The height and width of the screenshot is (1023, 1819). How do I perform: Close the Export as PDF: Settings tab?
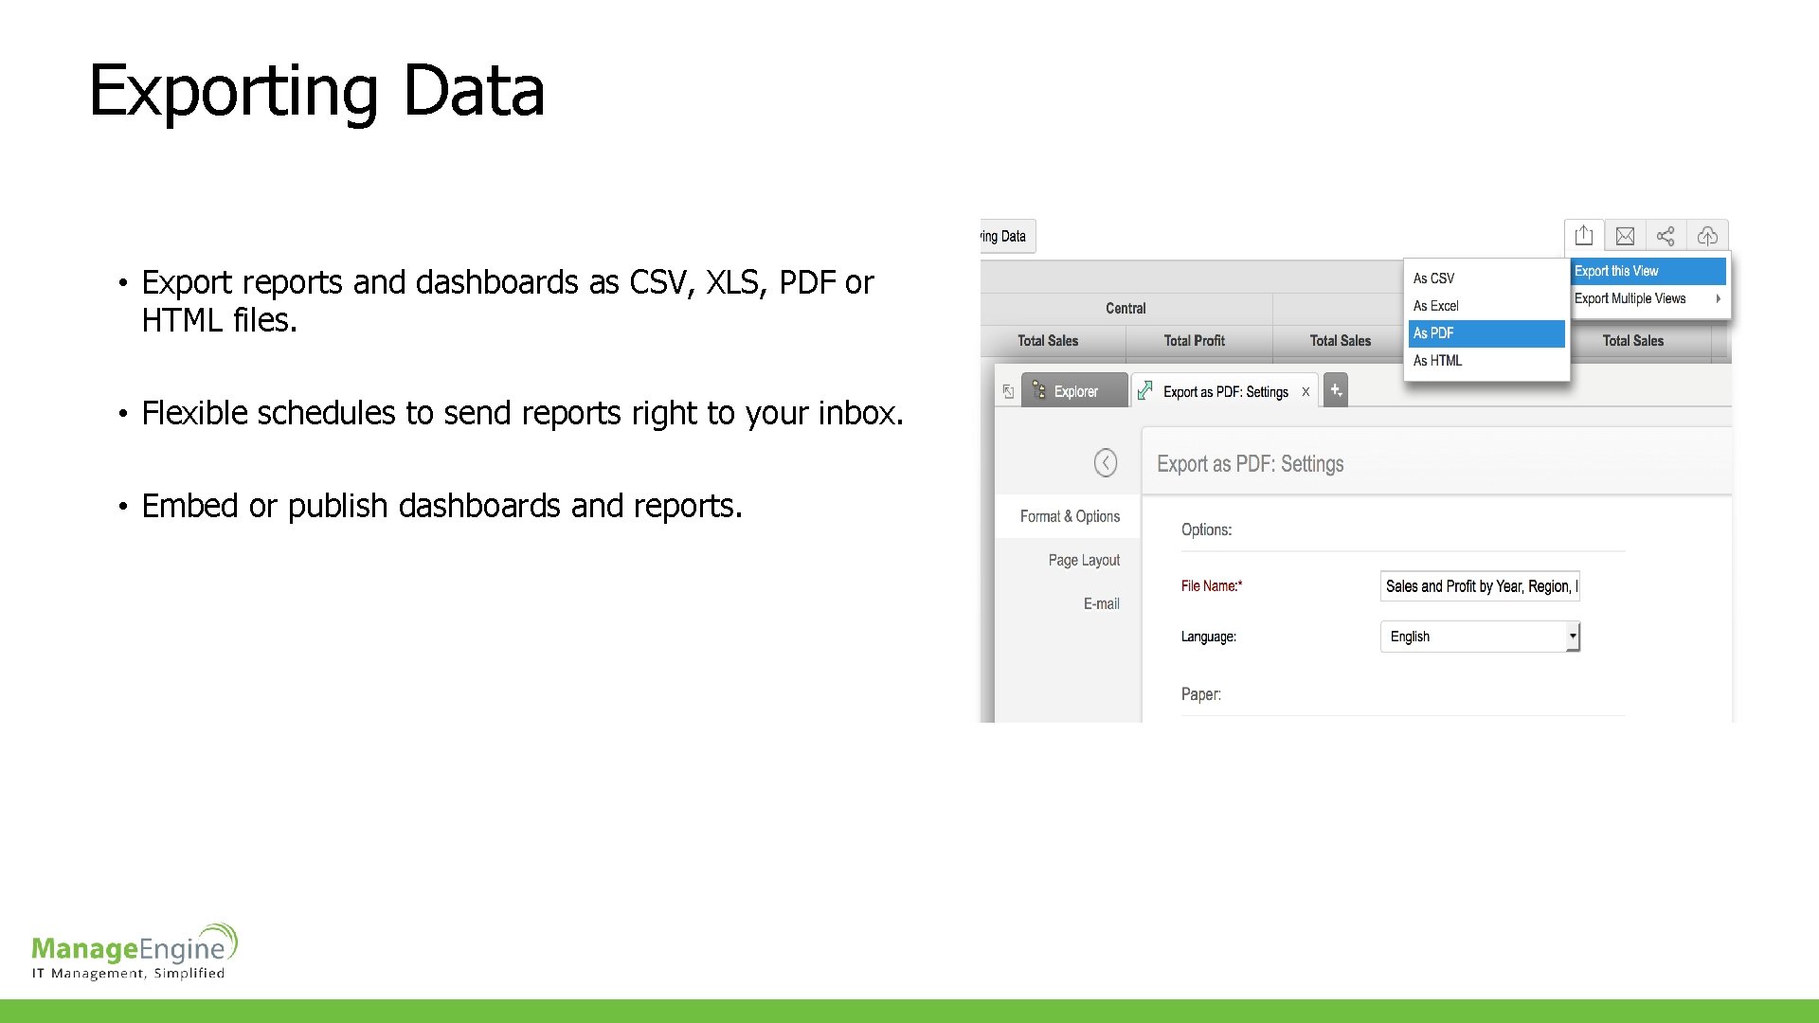(x=1306, y=391)
